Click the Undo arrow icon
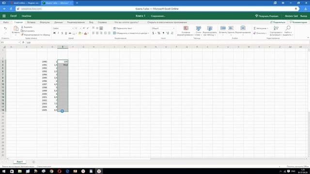 click(x=5, y=29)
